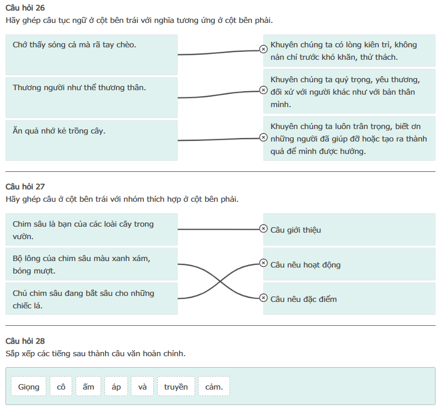Click the sentence 'Chim sâu là bạn của các loài cây'
441x409 pixels.
92,230
